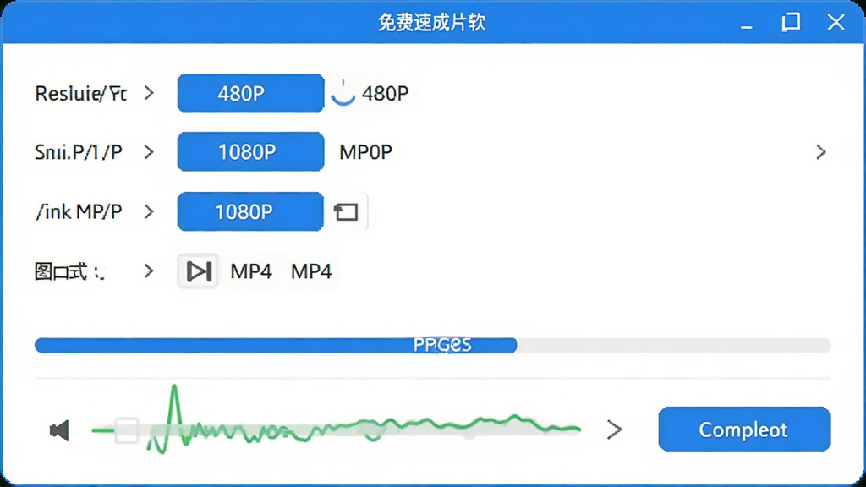Click the plain 480P text label
Screen dimensions: 866x487
coord(385,93)
